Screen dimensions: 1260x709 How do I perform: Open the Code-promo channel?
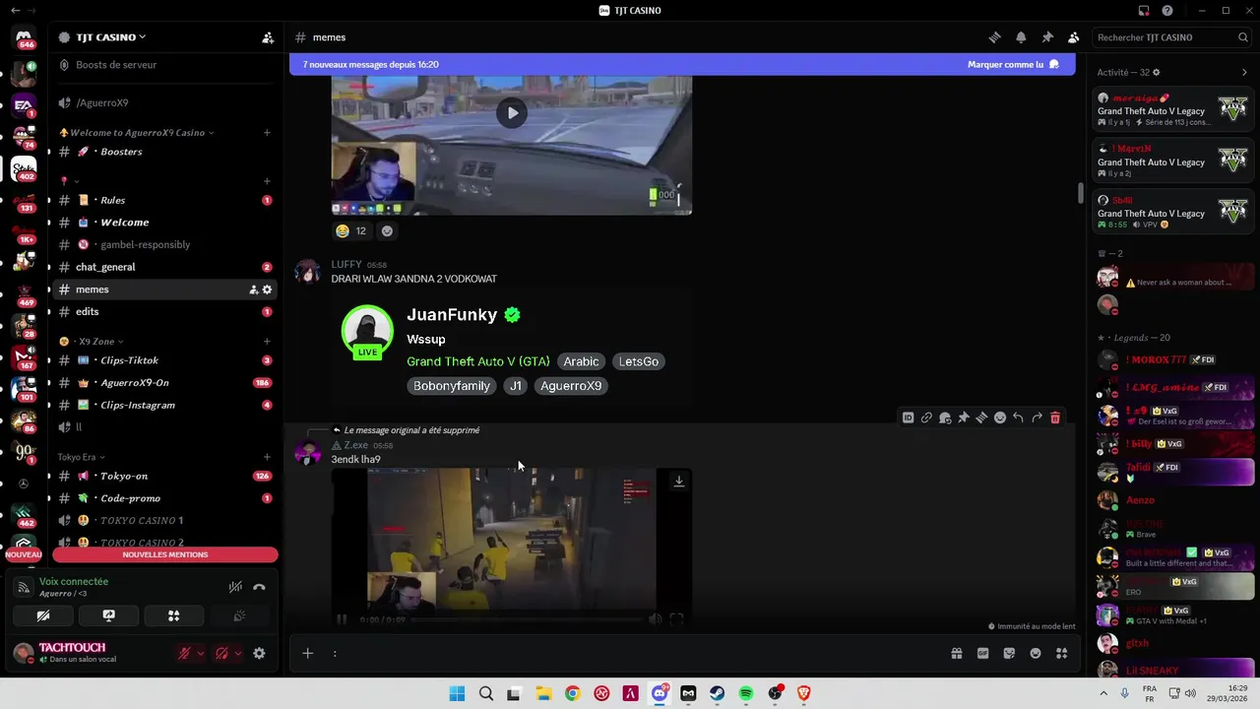[x=164, y=498]
